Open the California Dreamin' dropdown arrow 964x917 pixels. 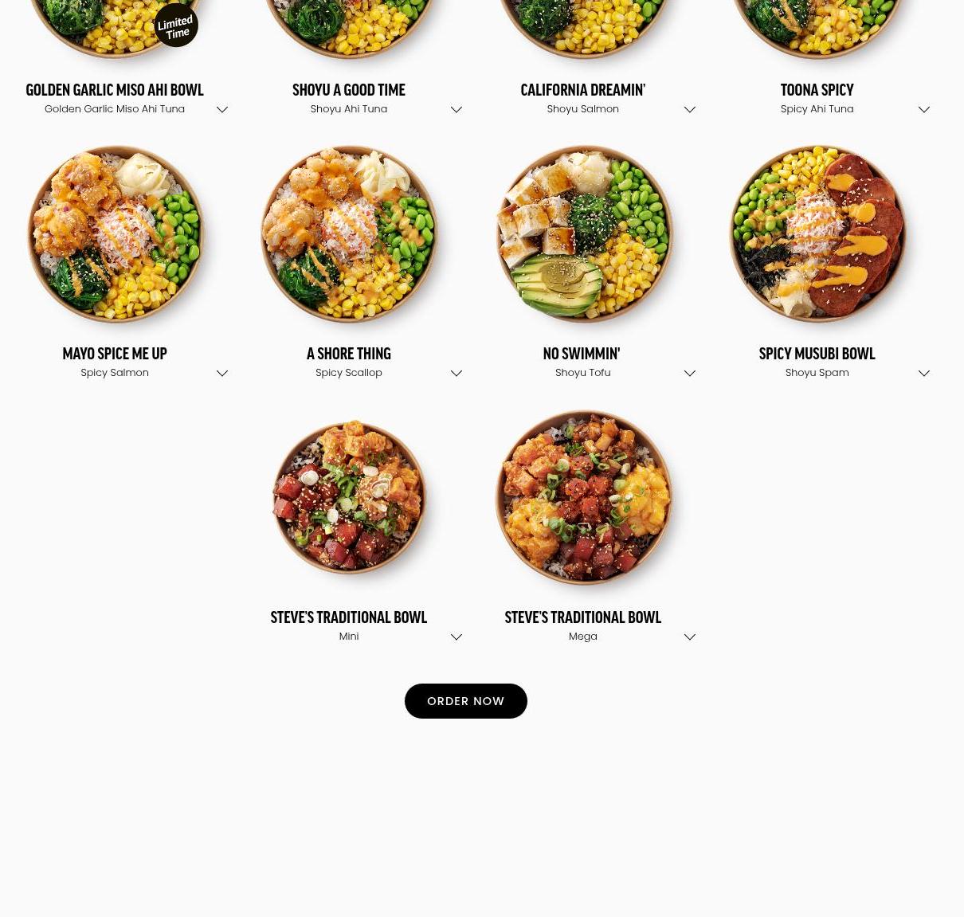click(690, 109)
